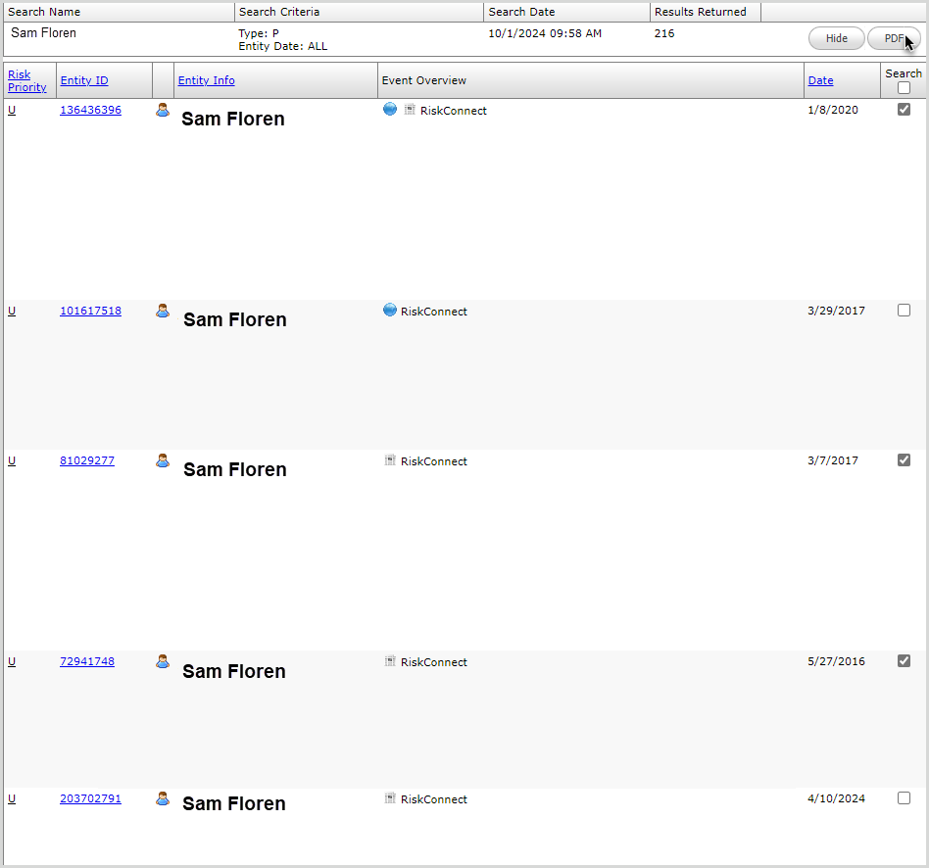
Task: Click the person icon next to entity 203702791
Action: (162, 798)
